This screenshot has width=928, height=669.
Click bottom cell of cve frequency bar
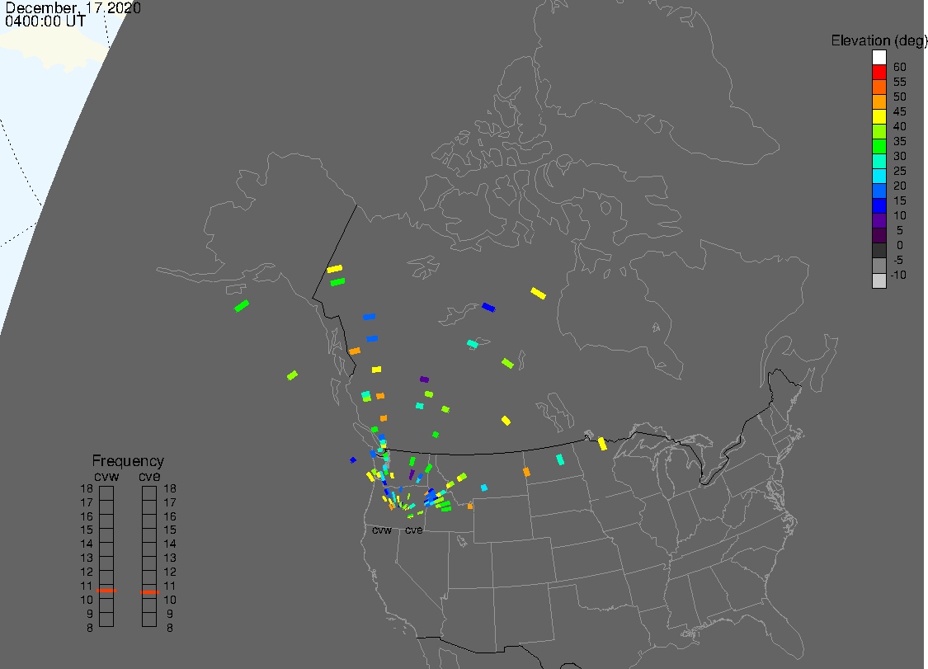(149, 620)
